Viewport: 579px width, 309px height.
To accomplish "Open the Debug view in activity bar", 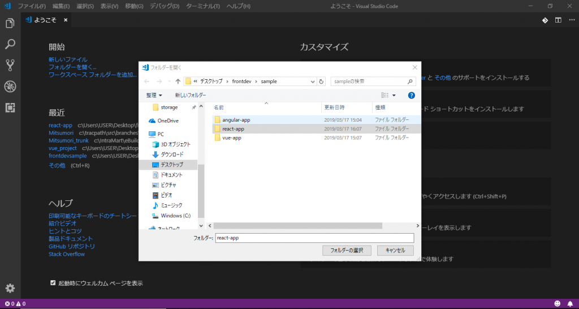I will (10, 87).
